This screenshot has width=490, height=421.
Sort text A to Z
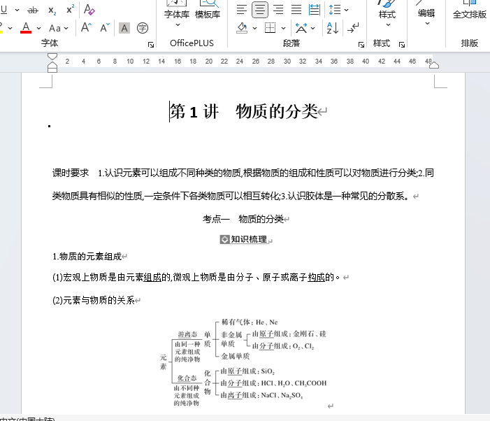(x=333, y=28)
